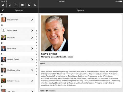Tap Dan Cole's thumbnail photo
Screen dimensions: 123x92
tap(4, 38)
